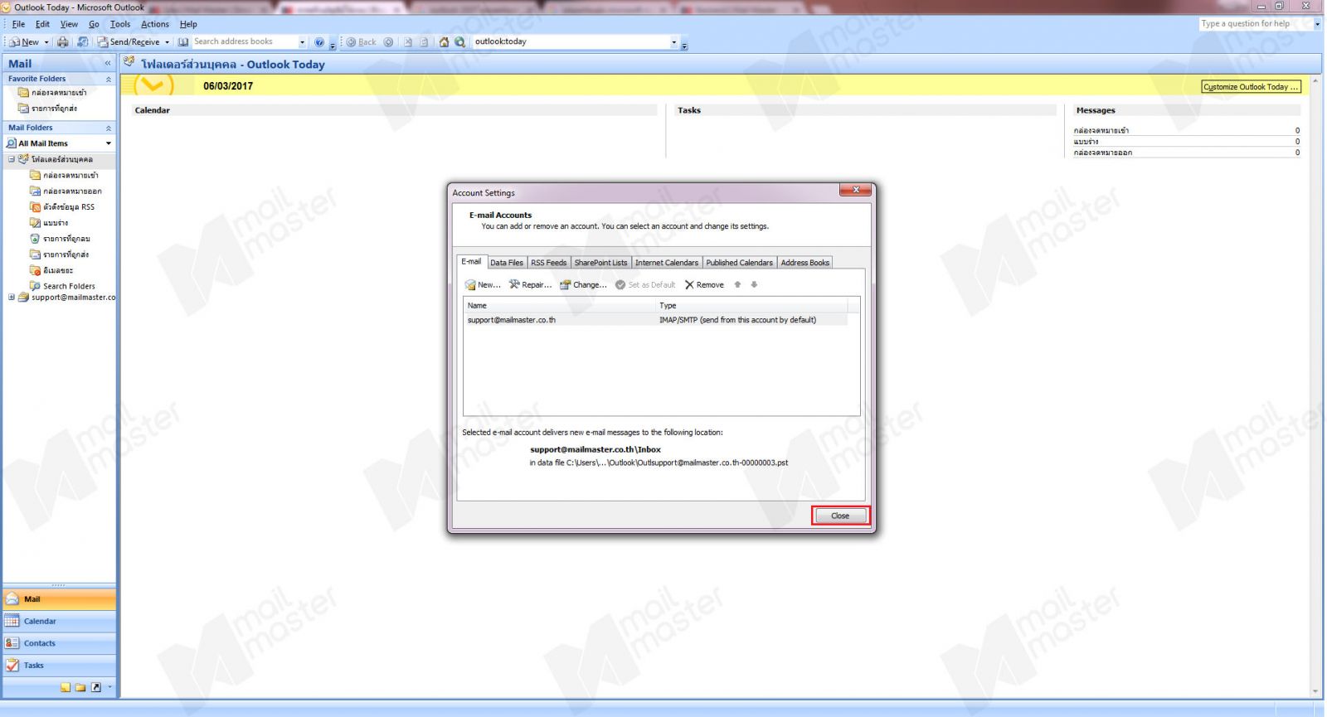Open the outlook:today address dropdown
This screenshot has height=717, width=1327.
pyautogui.click(x=673, y=41)
